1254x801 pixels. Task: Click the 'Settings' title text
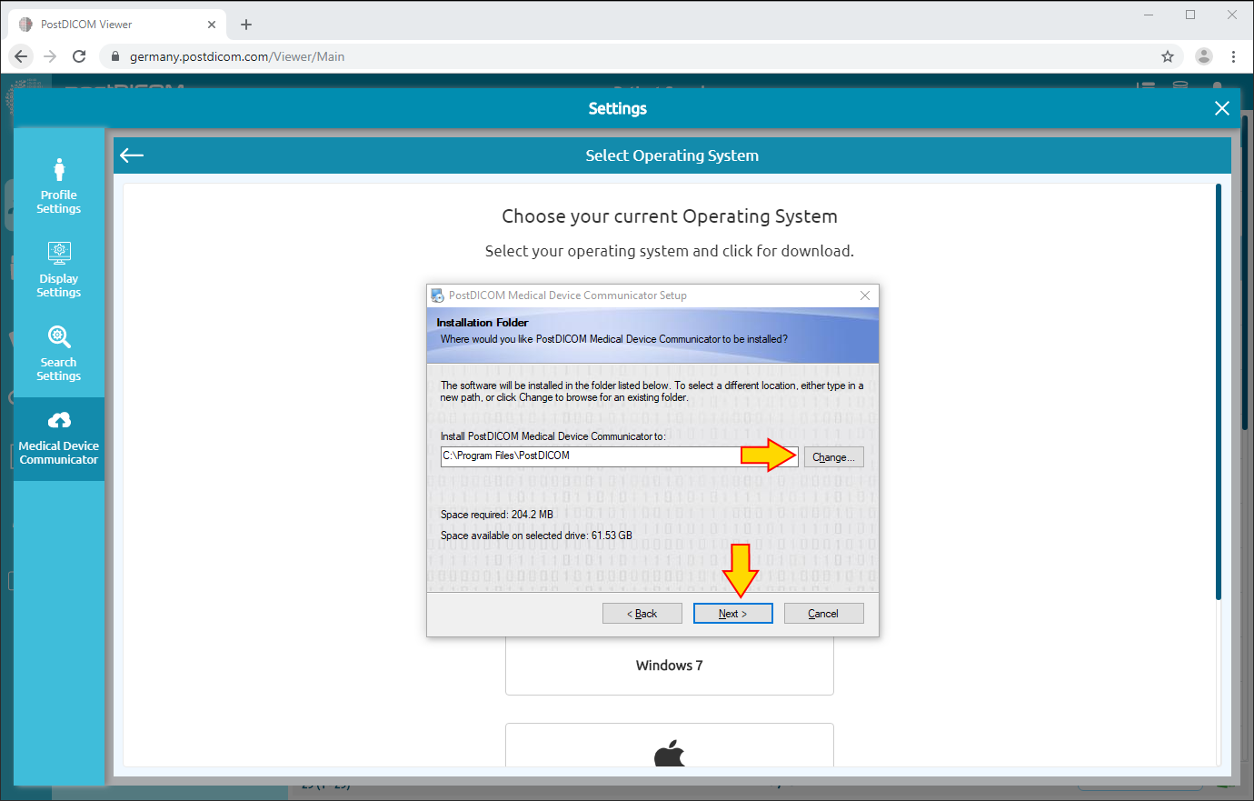click(618, 108)
